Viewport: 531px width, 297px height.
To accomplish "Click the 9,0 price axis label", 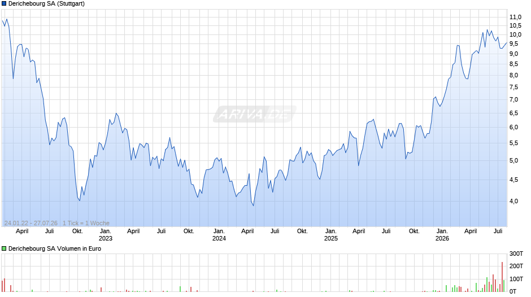I will pyautogui.click(x=513, y=54).
